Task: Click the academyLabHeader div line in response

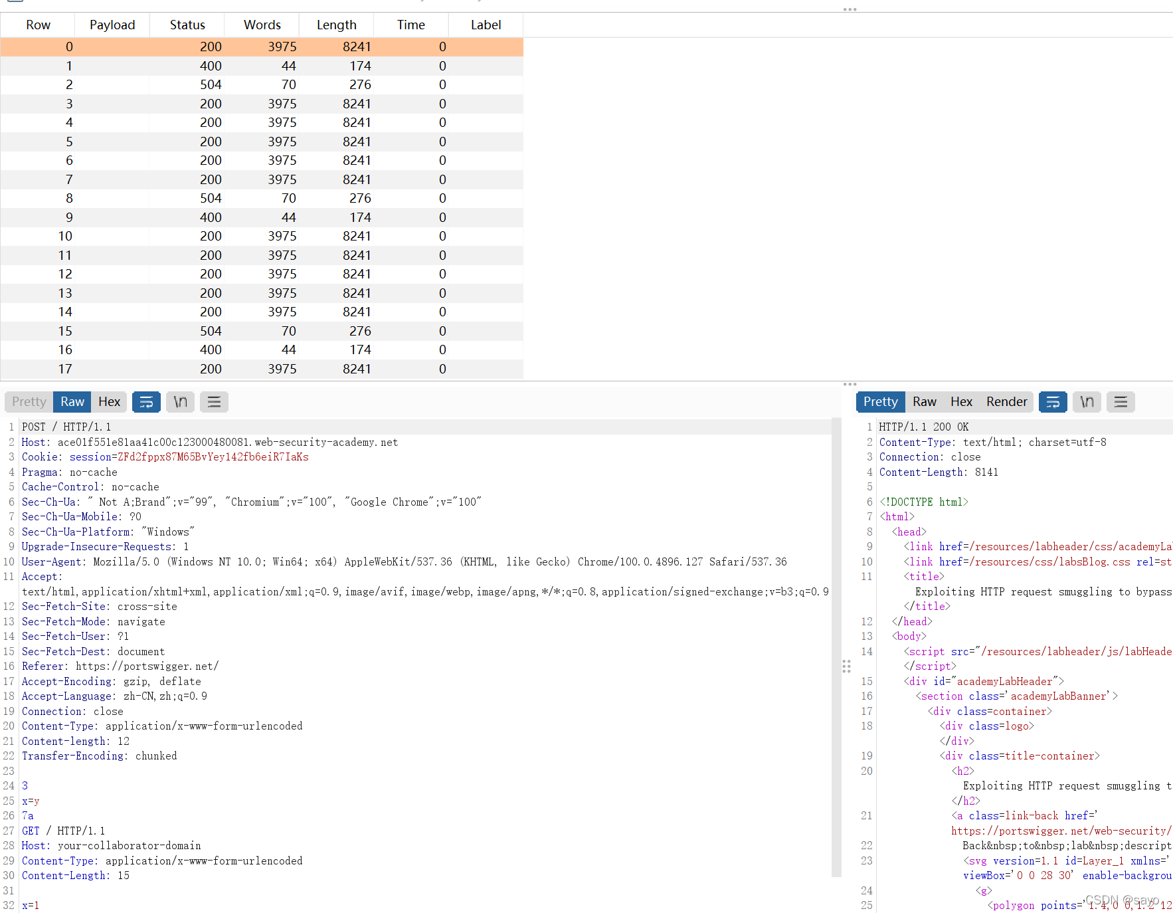Action: pyautogui.click(x=984, y=681)
